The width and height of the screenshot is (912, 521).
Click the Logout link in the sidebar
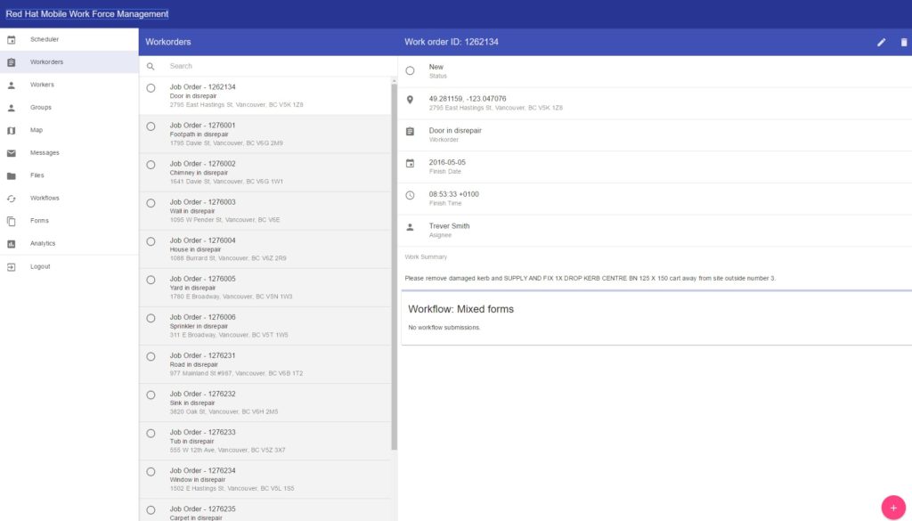point(40,266)
